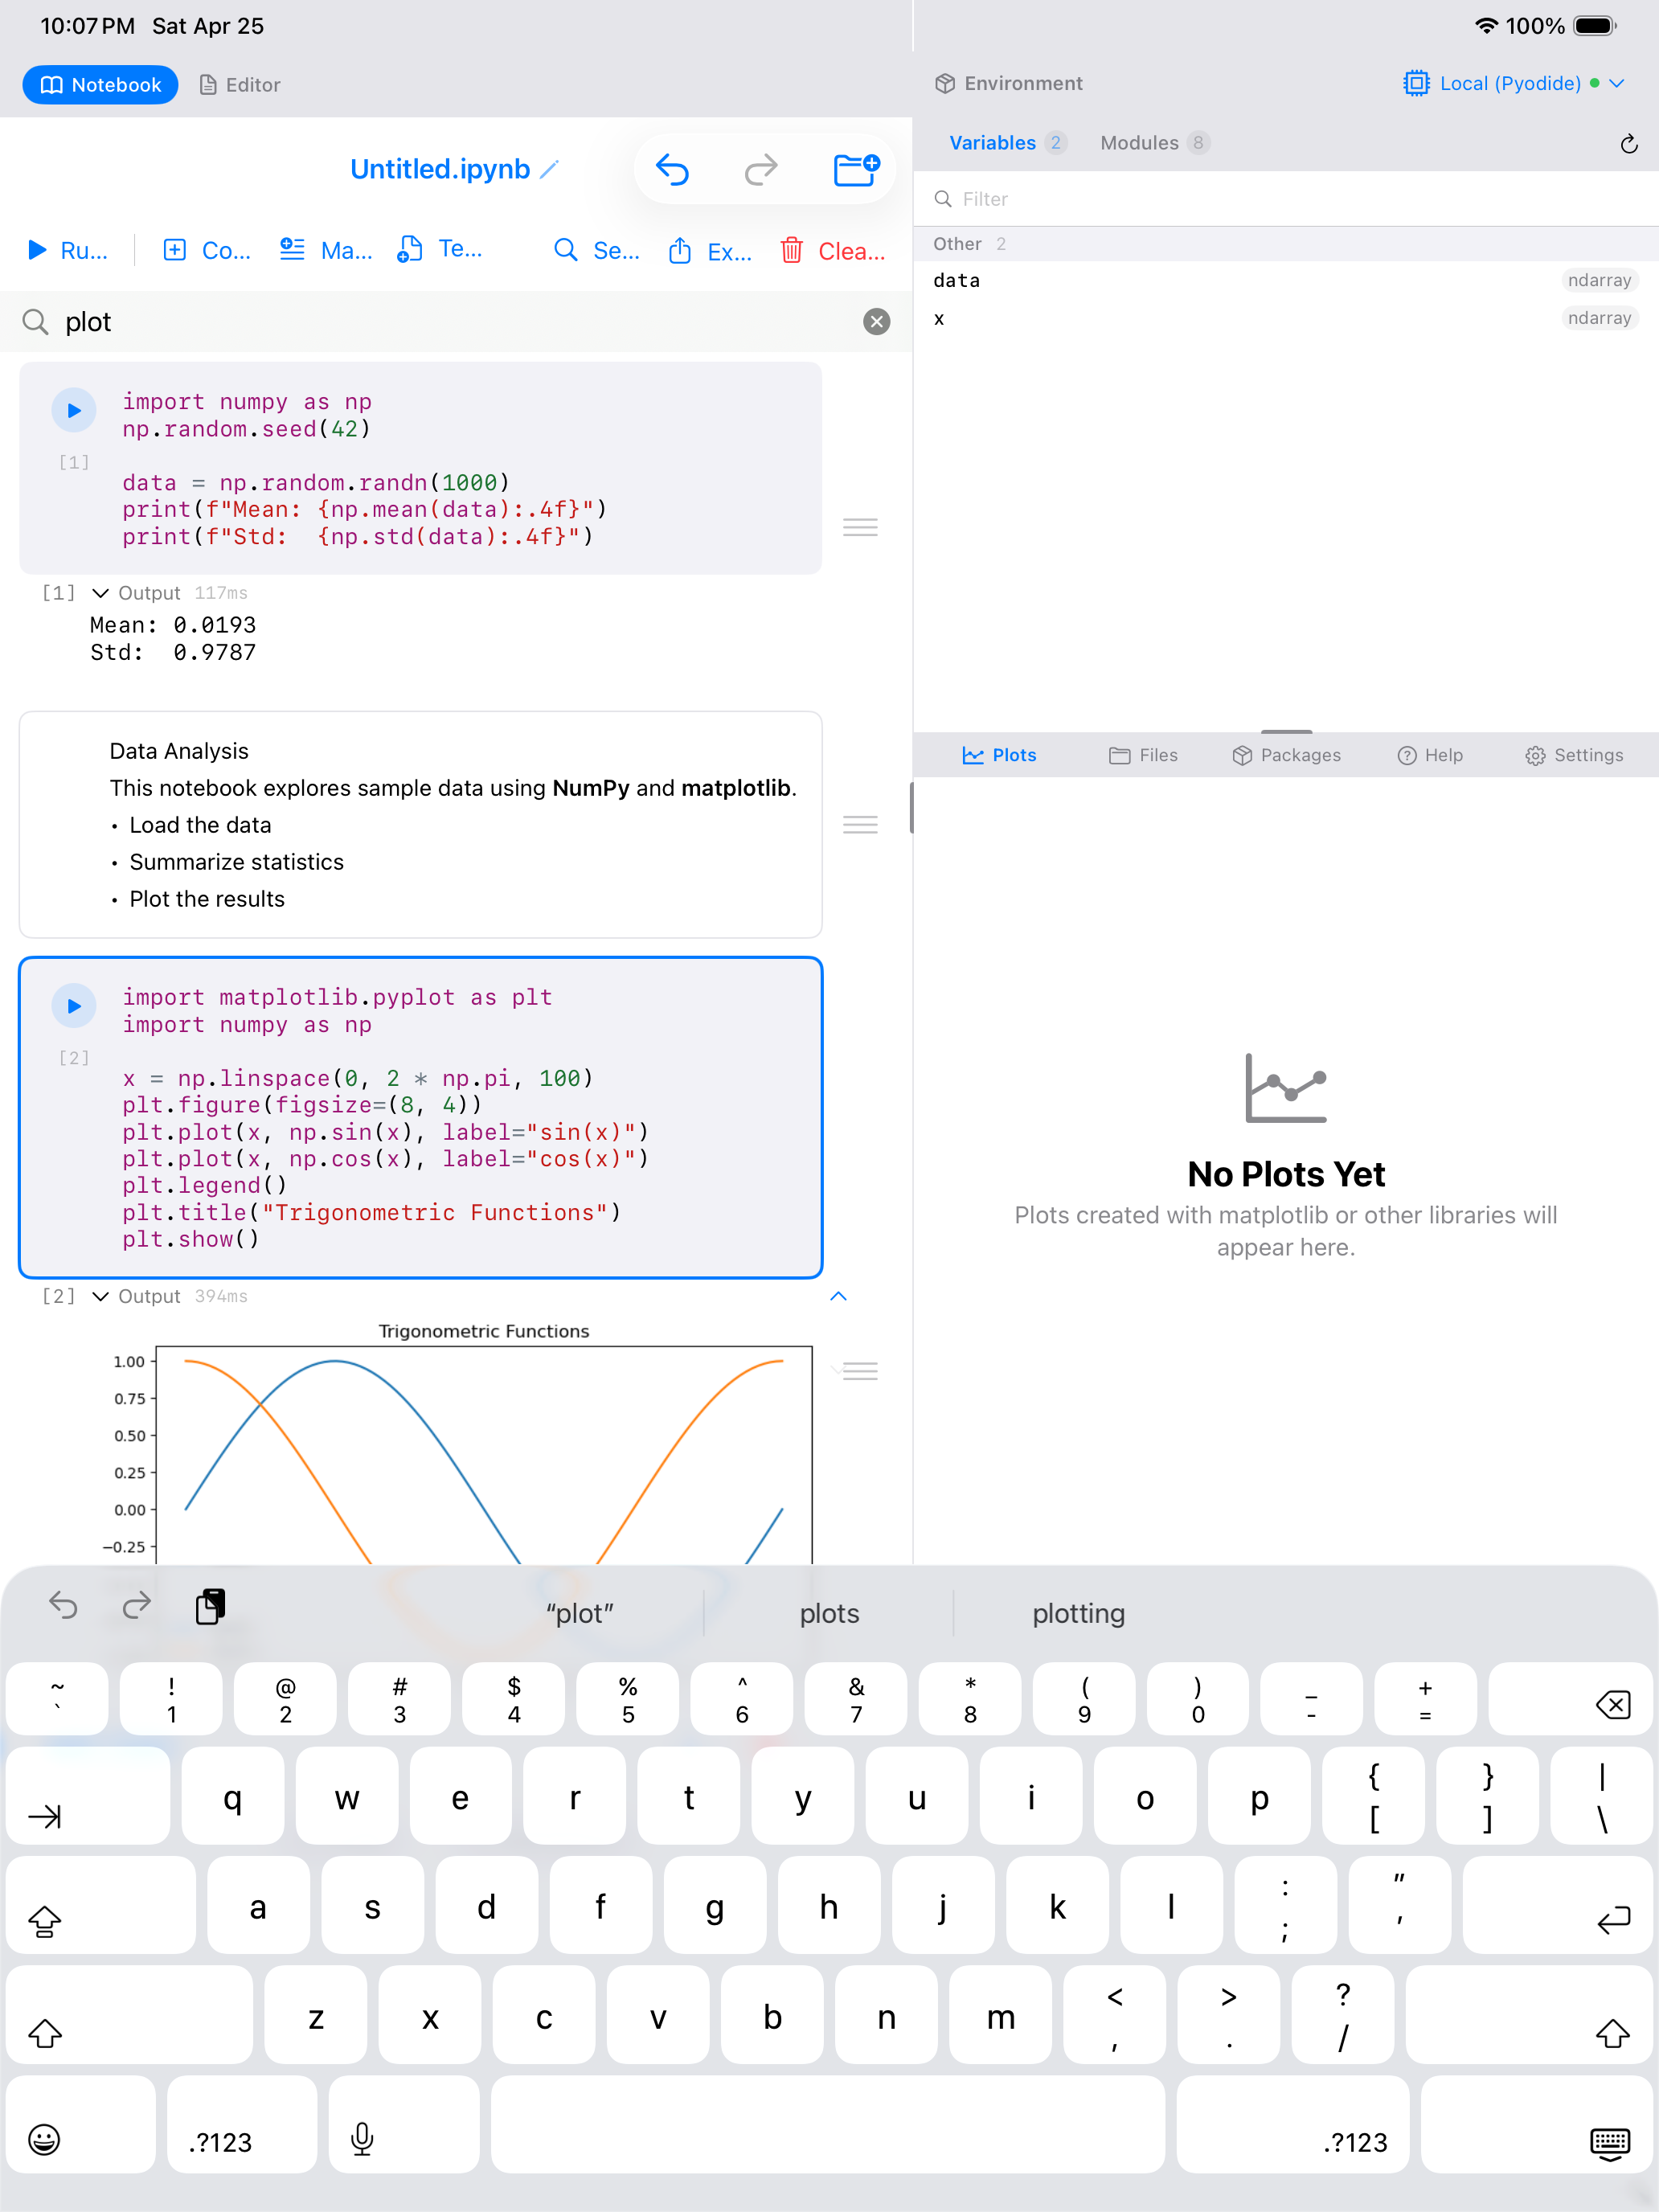Tap the reorder handle of the Data Analysis cell
This screenshot has height=2212, width=1659.
tap(860, 825)
